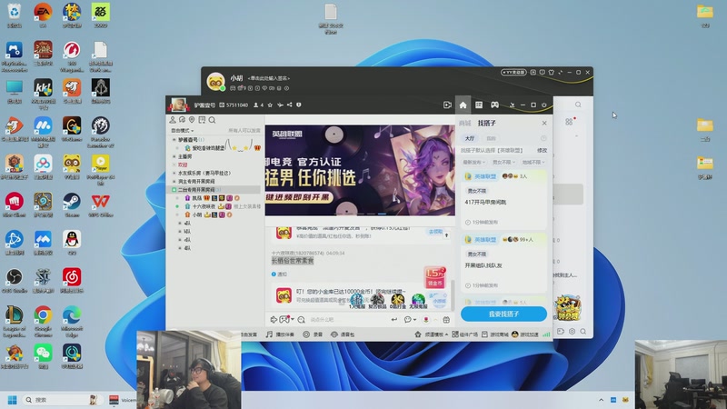Open the gamepad icon in channel header
This screenshot has width=727, height=409.
coord(495,105)
